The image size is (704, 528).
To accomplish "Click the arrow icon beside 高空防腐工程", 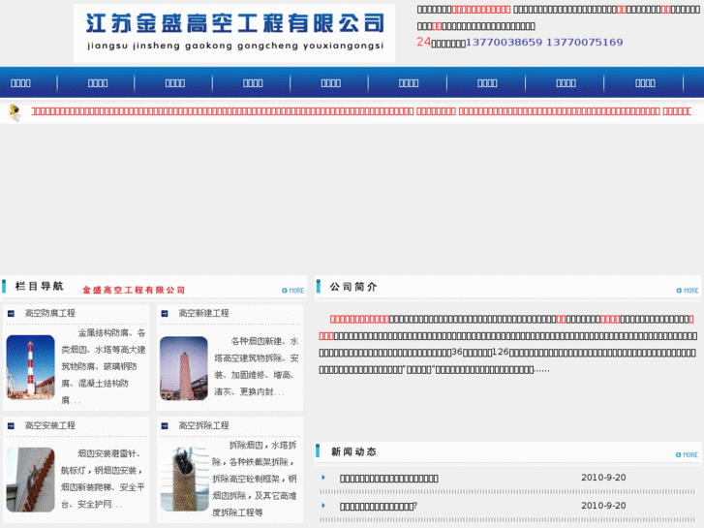I will tap(12, 314).
